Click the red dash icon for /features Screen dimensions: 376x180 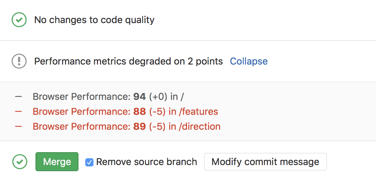(x=18, y=111)
